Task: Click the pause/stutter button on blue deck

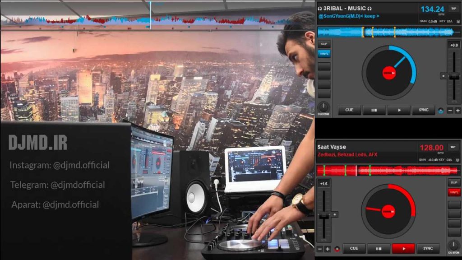Action: pos(374,110)
